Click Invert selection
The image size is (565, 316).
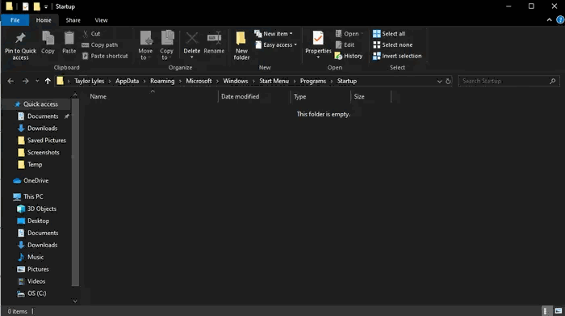(397, 56)
